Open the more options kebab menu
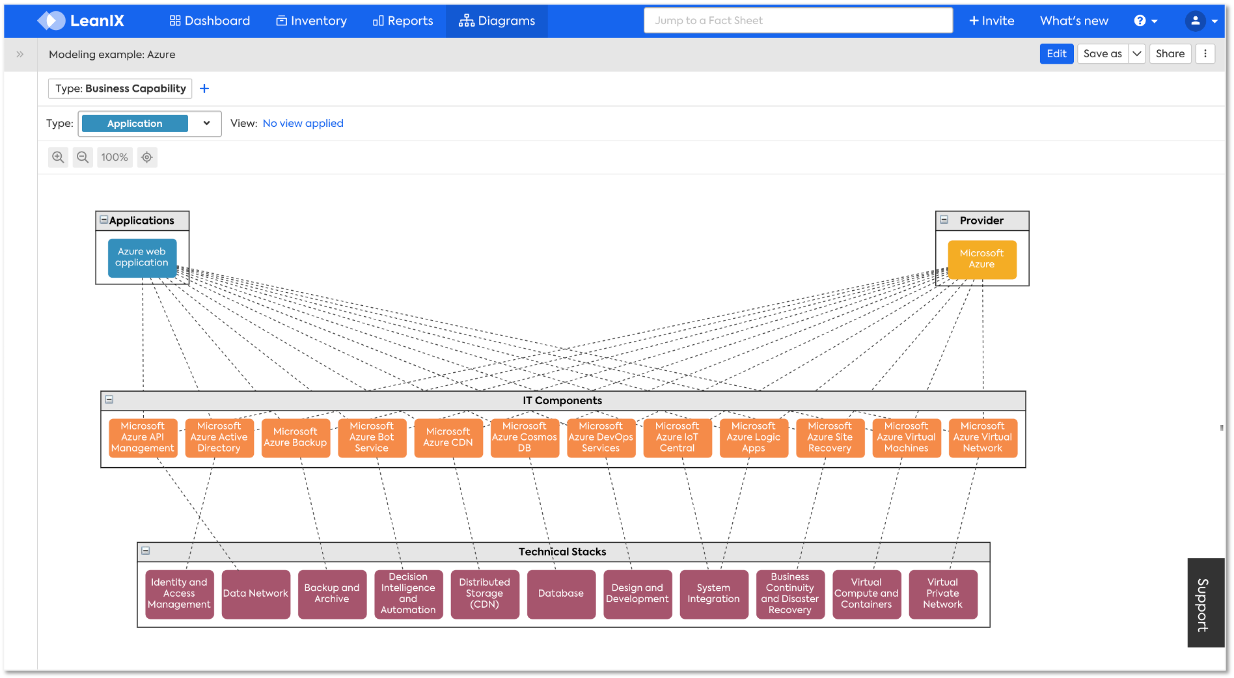Image resolution: width=1234 pixels, height=678 pixels. click(1205, 54)
